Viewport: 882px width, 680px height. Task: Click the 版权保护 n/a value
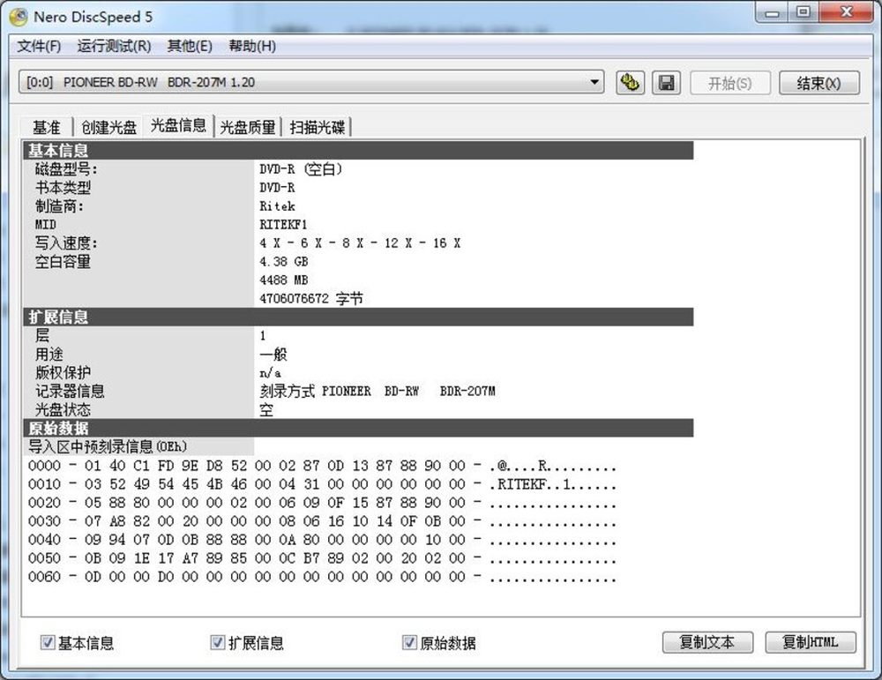click(x=271, y=372)
